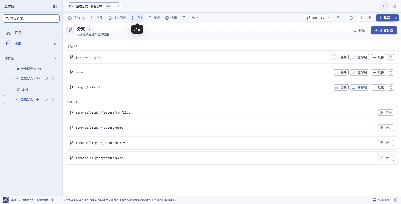401x204 pixels.
Task: Delete the main branch via trash icon
Action: point(391,72)
